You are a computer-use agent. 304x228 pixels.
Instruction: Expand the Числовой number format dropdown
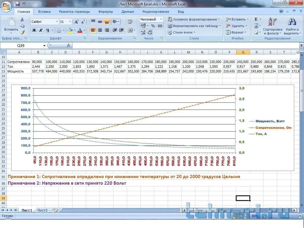tap(161, 19)
